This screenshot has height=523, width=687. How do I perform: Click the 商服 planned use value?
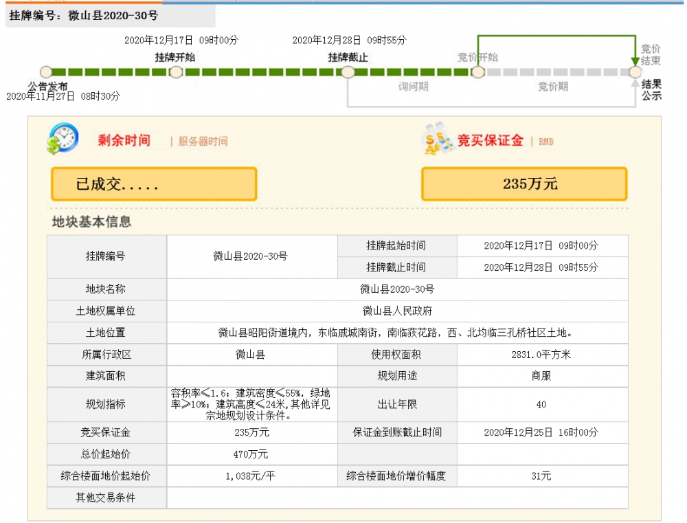pyautogui.click(x=543, y=376)
